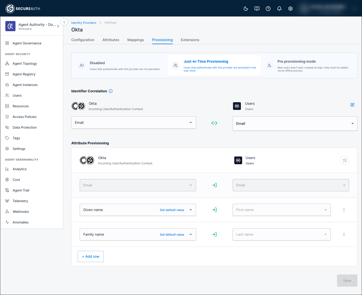The image size is (362, 295).
Task: Open the Users Email identifier dropdown
Action: [295, 124]
